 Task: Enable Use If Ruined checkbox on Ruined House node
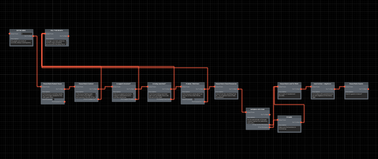point(54,99)
